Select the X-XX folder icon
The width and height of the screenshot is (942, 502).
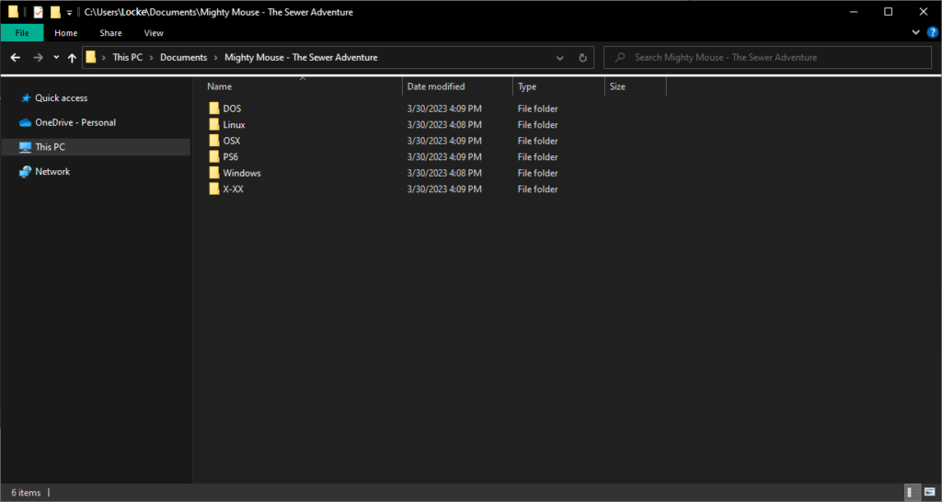point(213,189)
